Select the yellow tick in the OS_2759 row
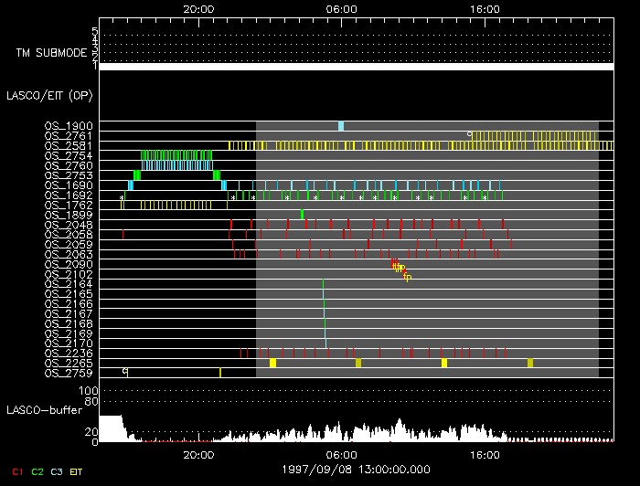The image size is (640, 486). tap(220, 373)
